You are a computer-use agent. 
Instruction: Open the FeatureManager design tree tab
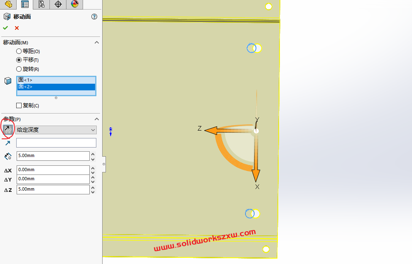[8, 4]
